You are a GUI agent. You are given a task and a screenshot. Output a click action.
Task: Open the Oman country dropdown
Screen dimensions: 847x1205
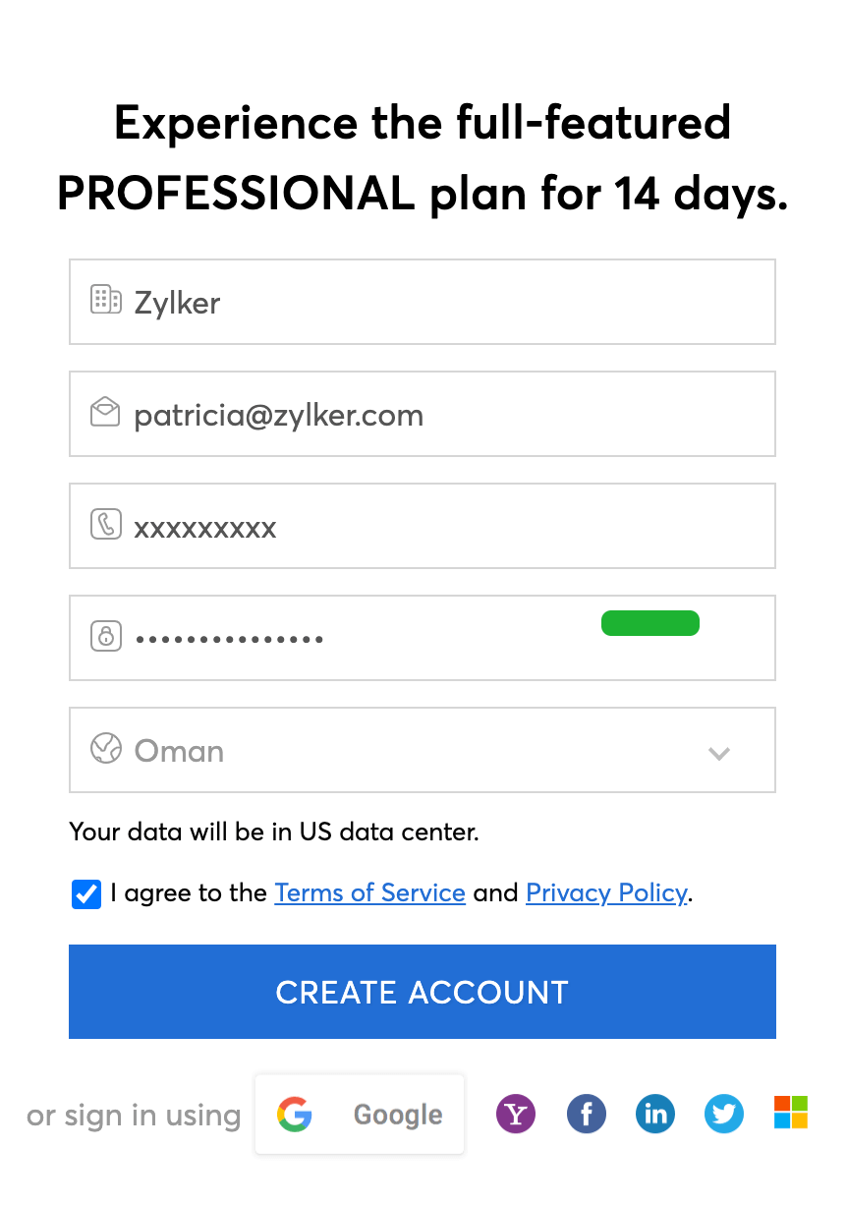423,750
